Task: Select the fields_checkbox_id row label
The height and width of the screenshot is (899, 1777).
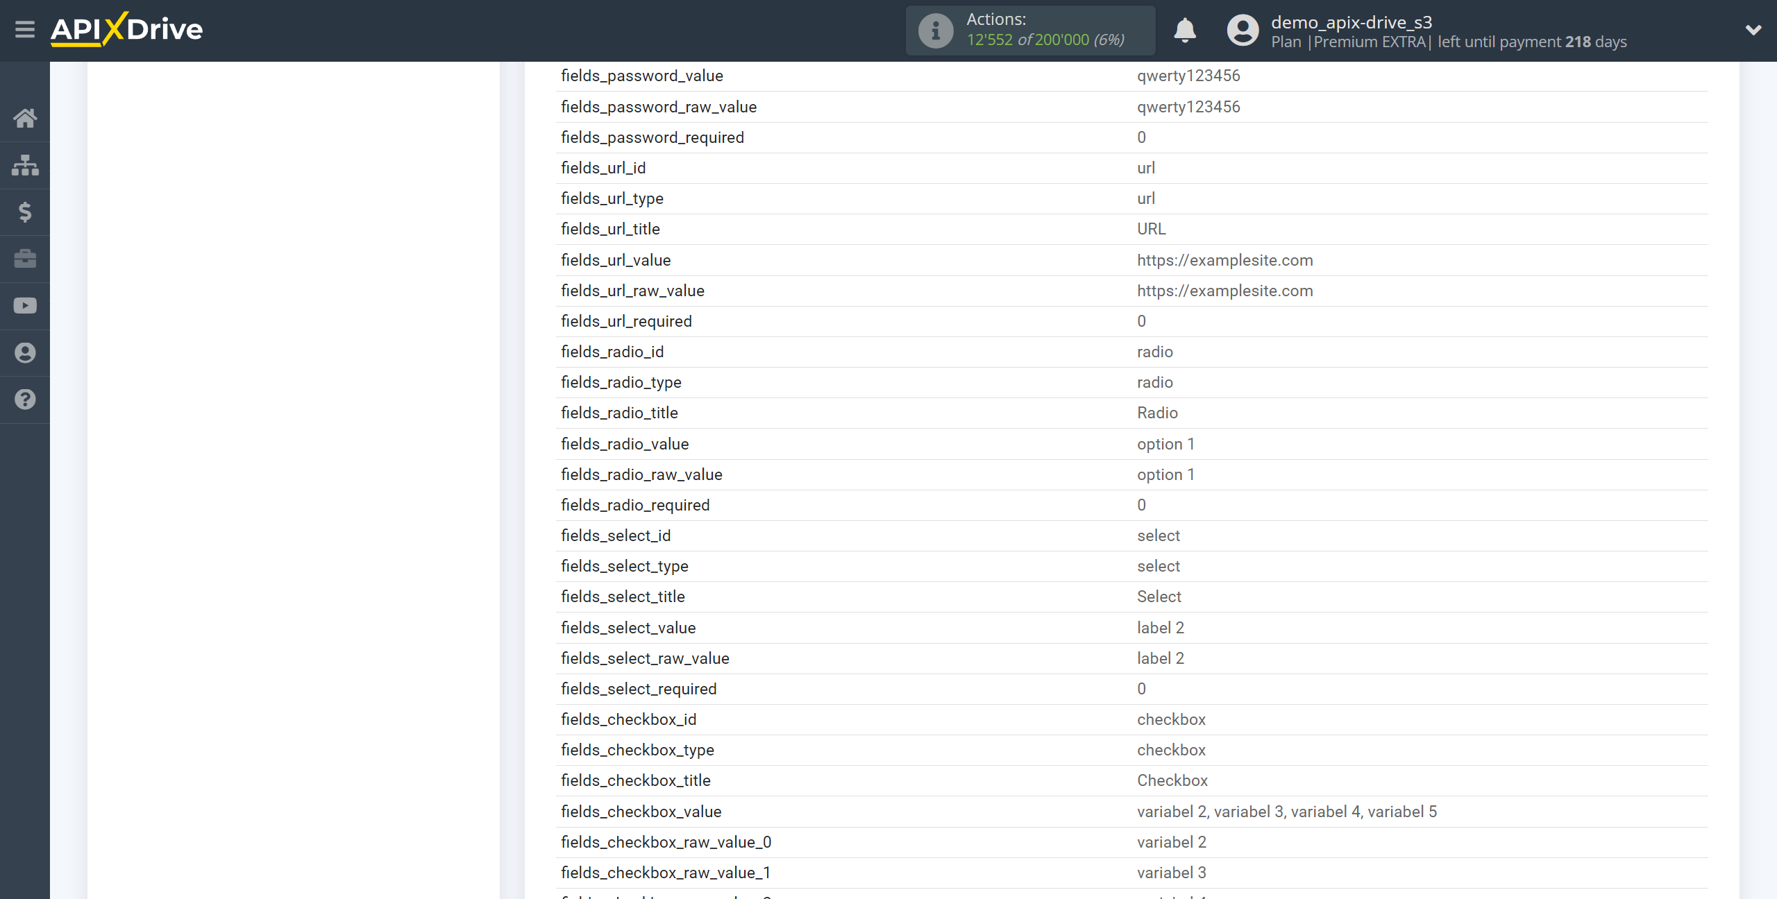Action: click(628, 719)
